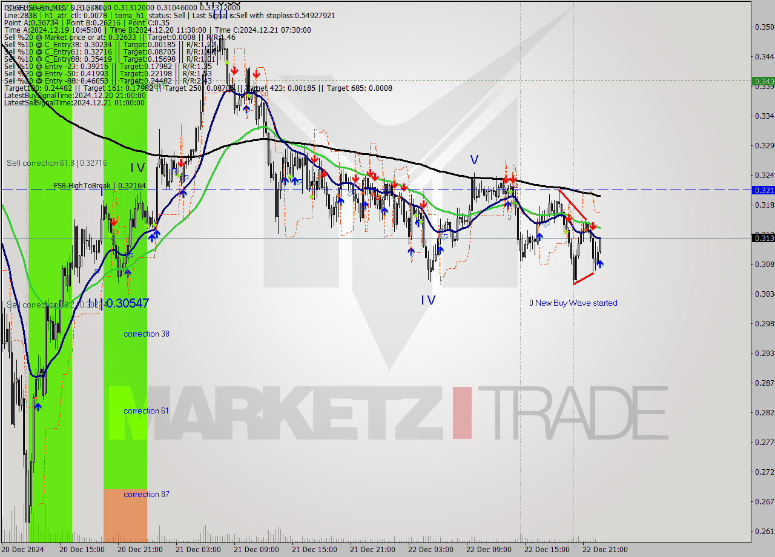The image size is (775, 557).
Task: Click the 0.350 price axis label
Action: (764, 27)
